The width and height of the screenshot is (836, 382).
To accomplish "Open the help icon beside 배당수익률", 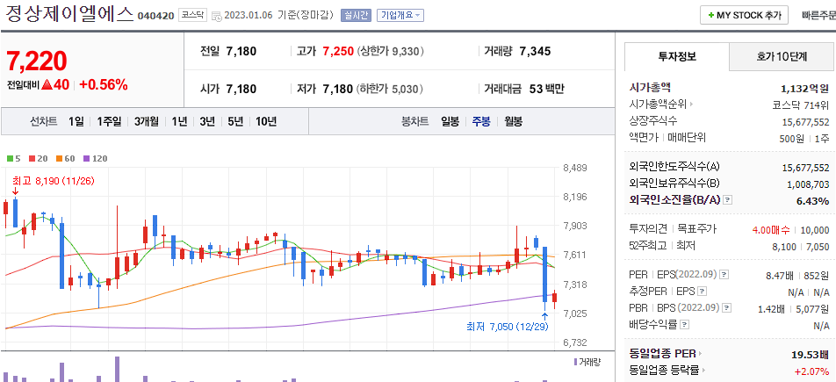I will tap(685, 324).
